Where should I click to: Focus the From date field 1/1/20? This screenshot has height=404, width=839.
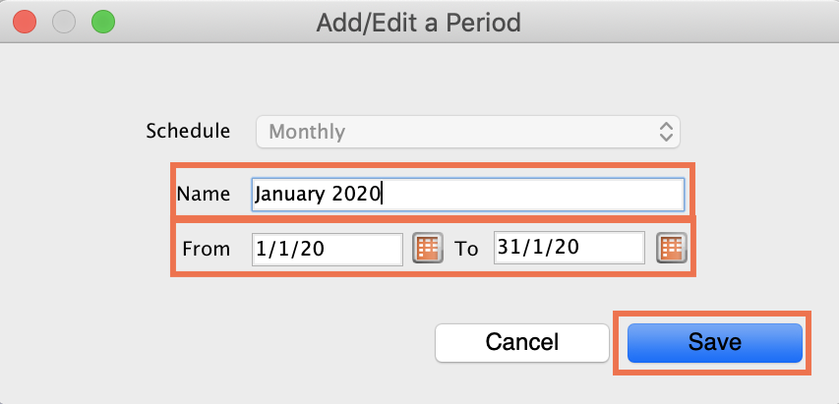(x=327, y=249)
